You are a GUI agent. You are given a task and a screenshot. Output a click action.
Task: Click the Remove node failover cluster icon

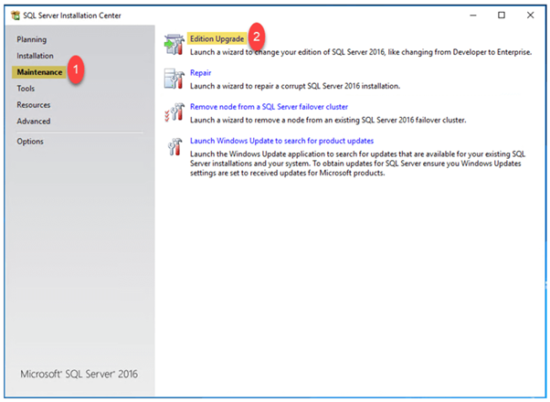click(175, 112)
